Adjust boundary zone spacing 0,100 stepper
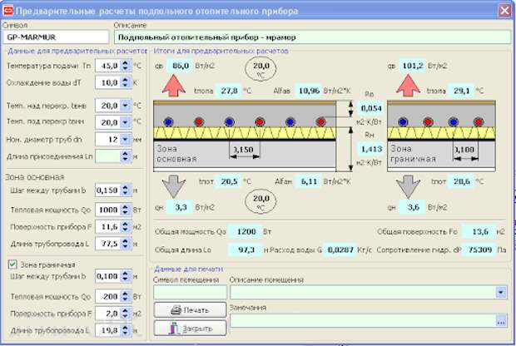This screenshot has width=516, height=346. click(125, 276)
